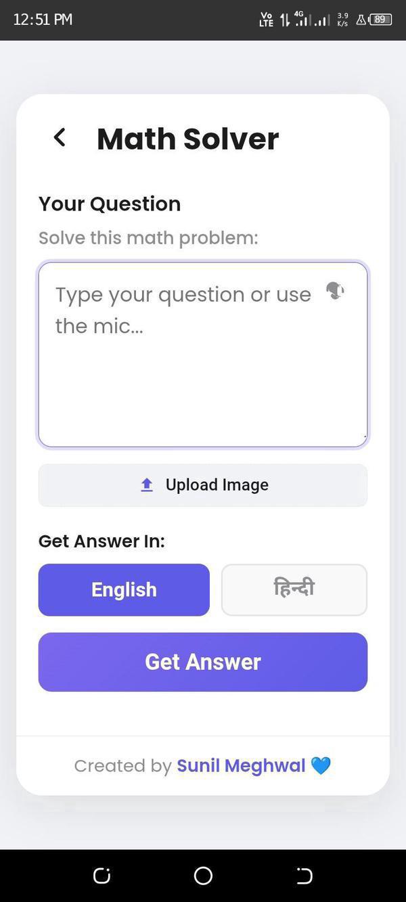Tap the 4G signal strength icon
The height and width of the screenshot is (902, 406).
[x=302, y=20]
